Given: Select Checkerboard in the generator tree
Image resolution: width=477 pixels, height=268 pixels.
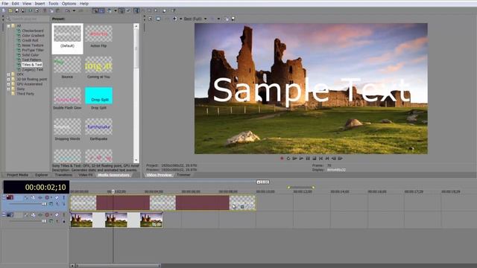Looking at the screenshot, I should click(33, 31).
